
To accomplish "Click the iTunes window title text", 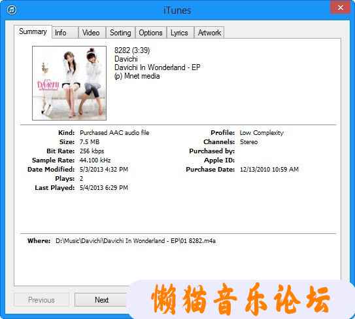I will [177, 10].
